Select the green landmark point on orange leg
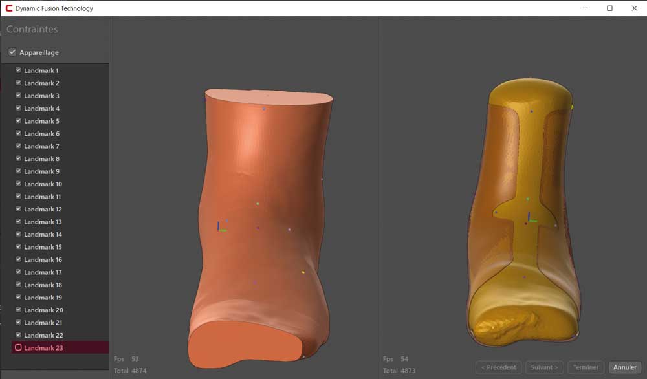 (258, 204)
